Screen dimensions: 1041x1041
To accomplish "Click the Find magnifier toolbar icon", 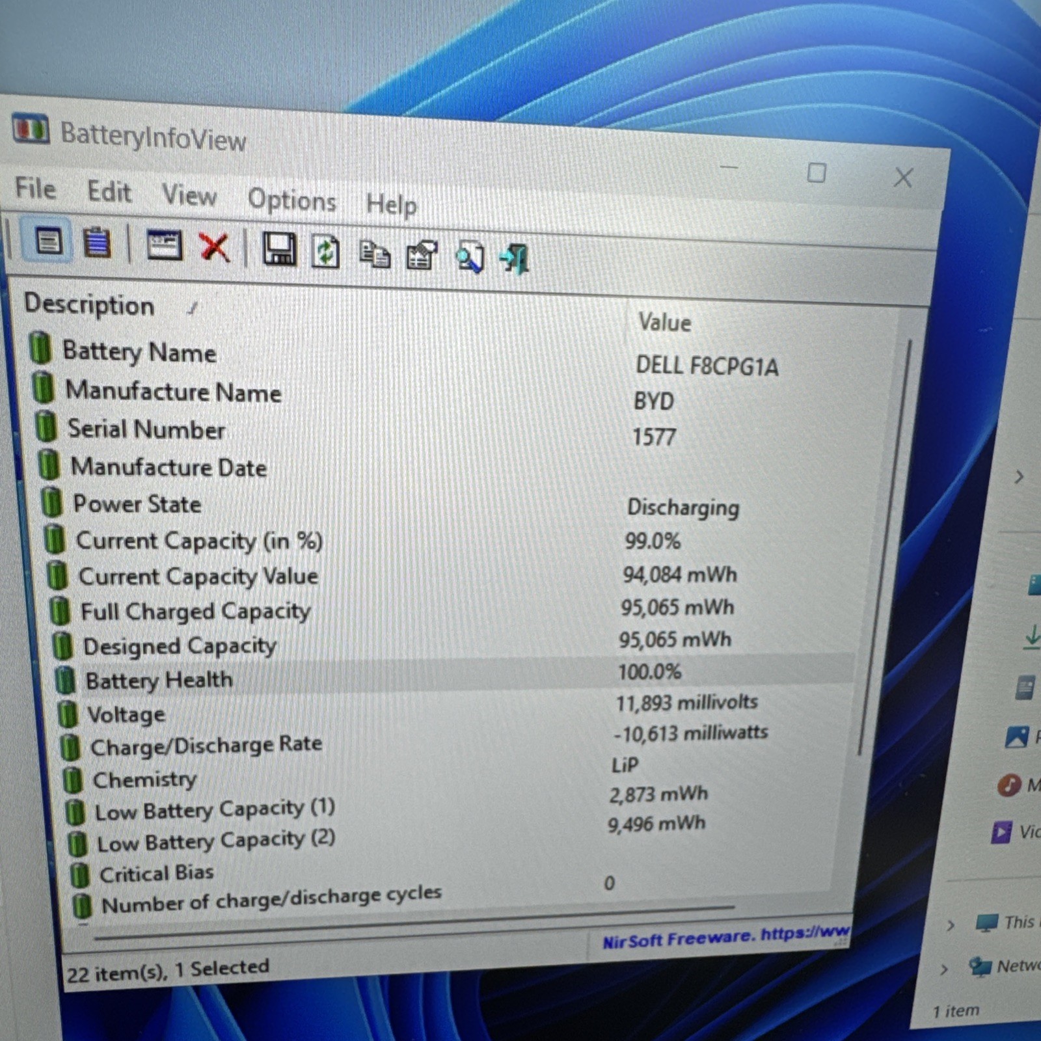I will click(x=470, y=257).
